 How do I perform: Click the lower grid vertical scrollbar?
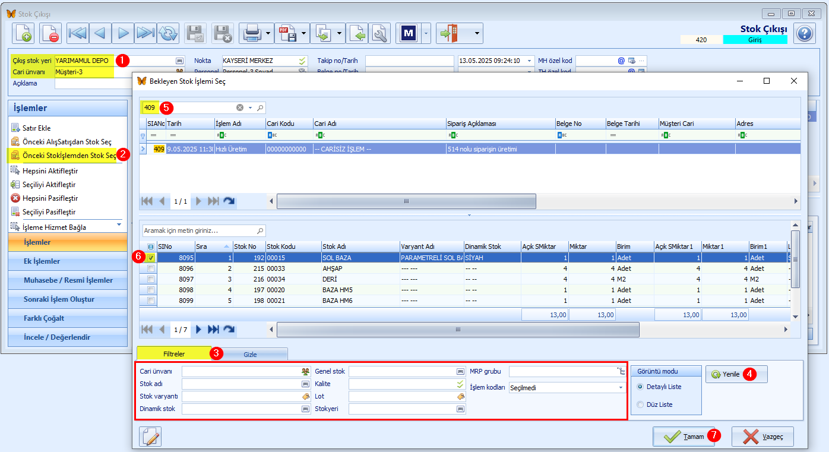coord(796,260)
